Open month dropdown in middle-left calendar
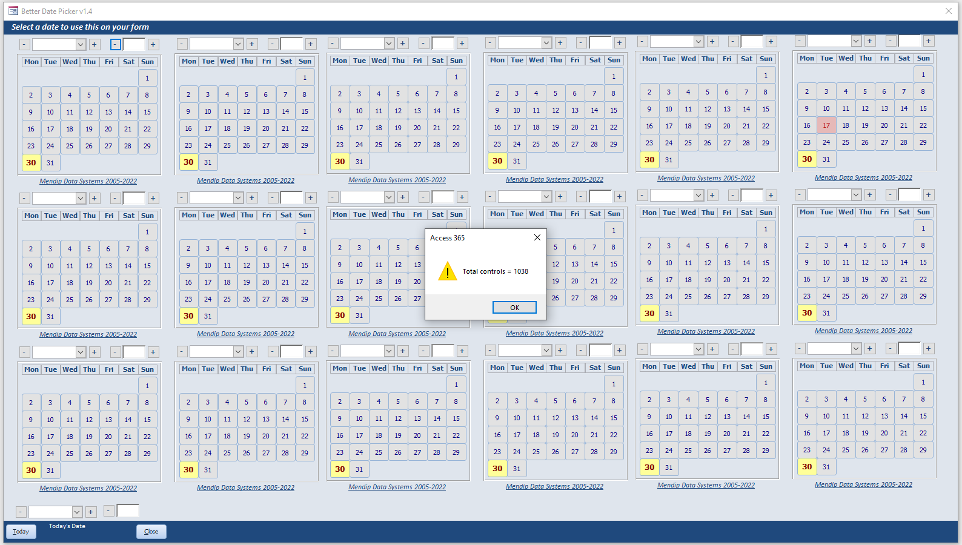This screenshot has height=545, width=962. (81, 199)
